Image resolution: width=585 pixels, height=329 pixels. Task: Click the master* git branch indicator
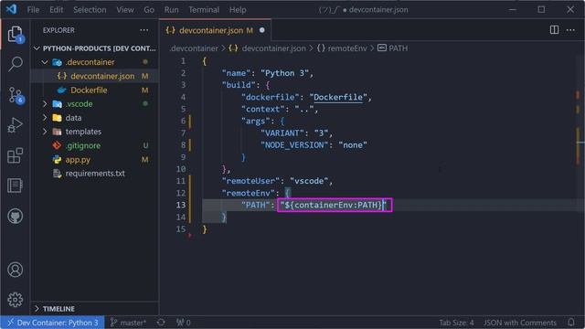[x=128, y=323]
